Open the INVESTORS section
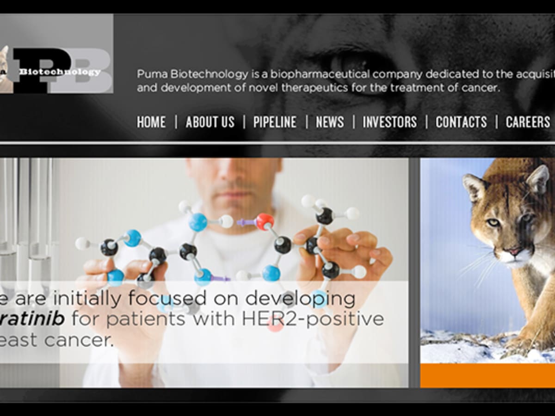 (389, 122)
